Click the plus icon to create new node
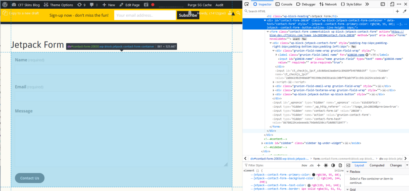 click(x=397, y=11)
